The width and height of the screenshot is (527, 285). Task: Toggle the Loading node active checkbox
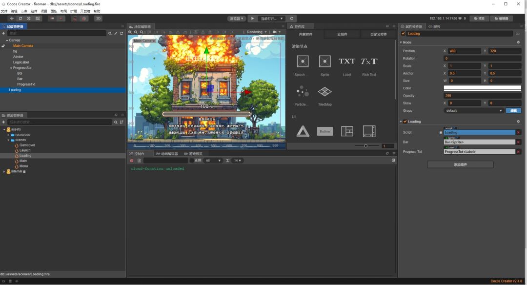pos(403,34)
